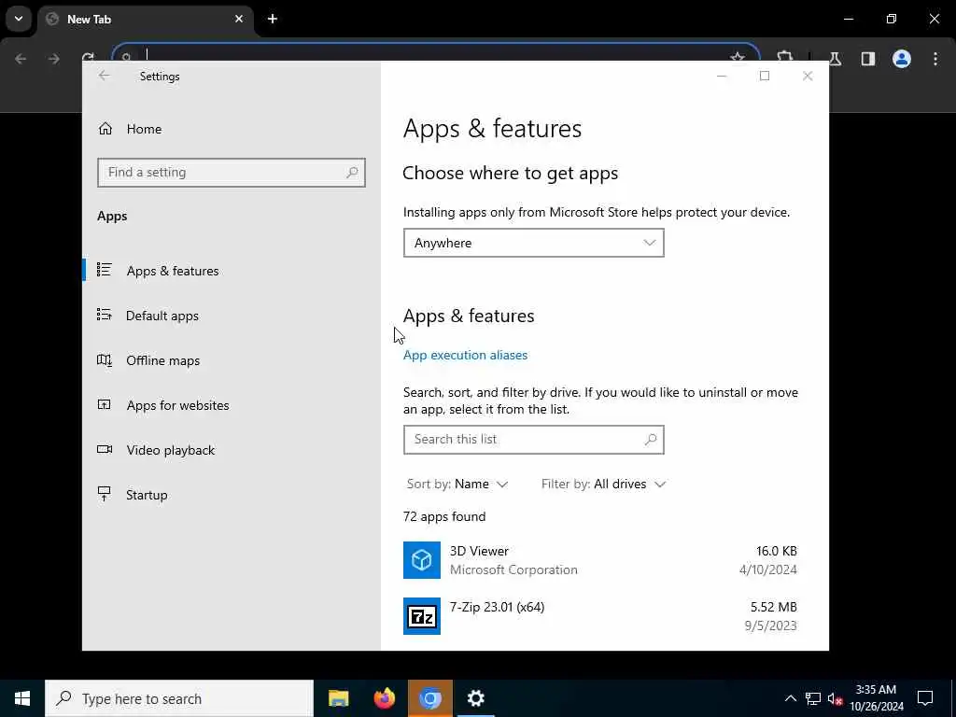Image resolution: width=956 pixels, height=717 pixels.
Task: Show hidden system tray icons
Action: pyautogui.click(x=790, y=698)
